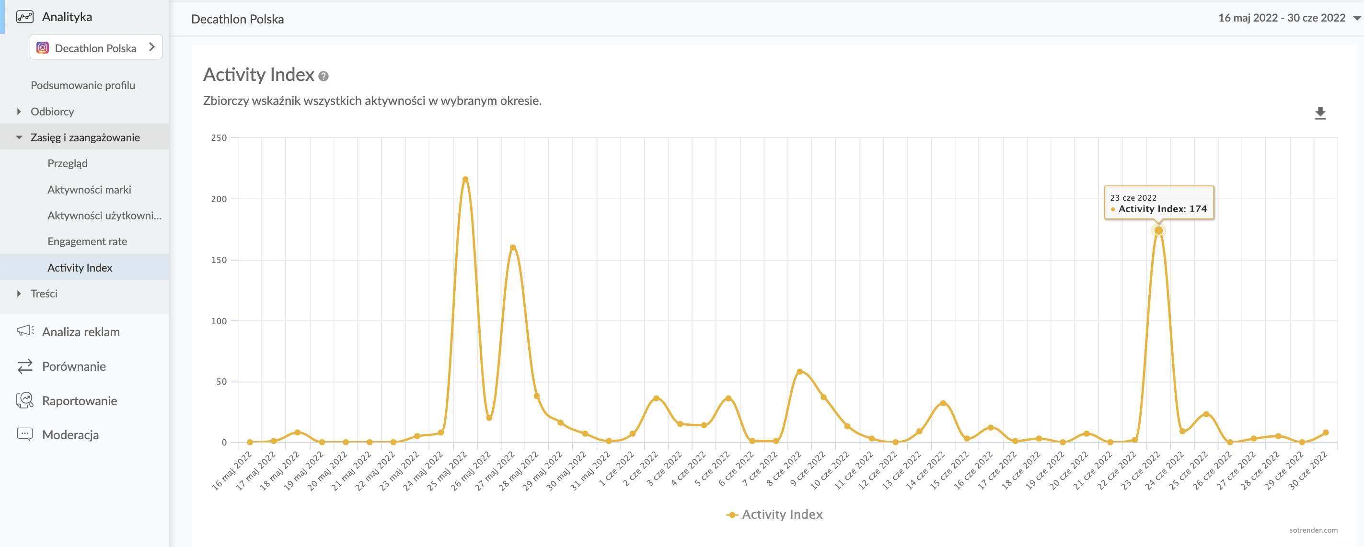Viewport: 1364px width, 547px height.
Task: Open the Engagement rate page
Action: pyautogui.click(x=87, y=241)
